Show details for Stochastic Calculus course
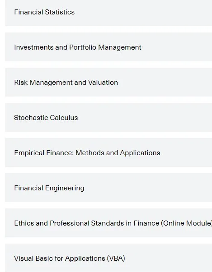The height and width of the screenshot is (272, 212). click(108, 117)
